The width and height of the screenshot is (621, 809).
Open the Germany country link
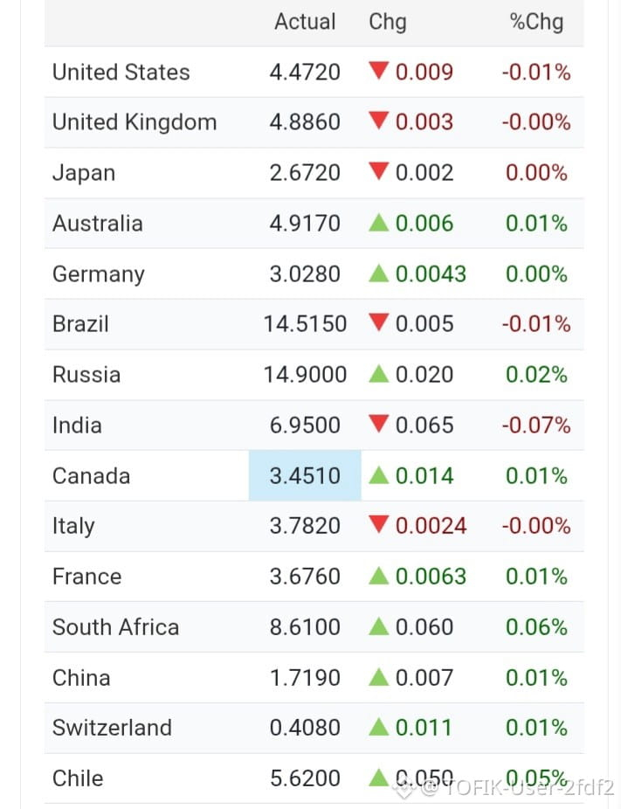99,274
